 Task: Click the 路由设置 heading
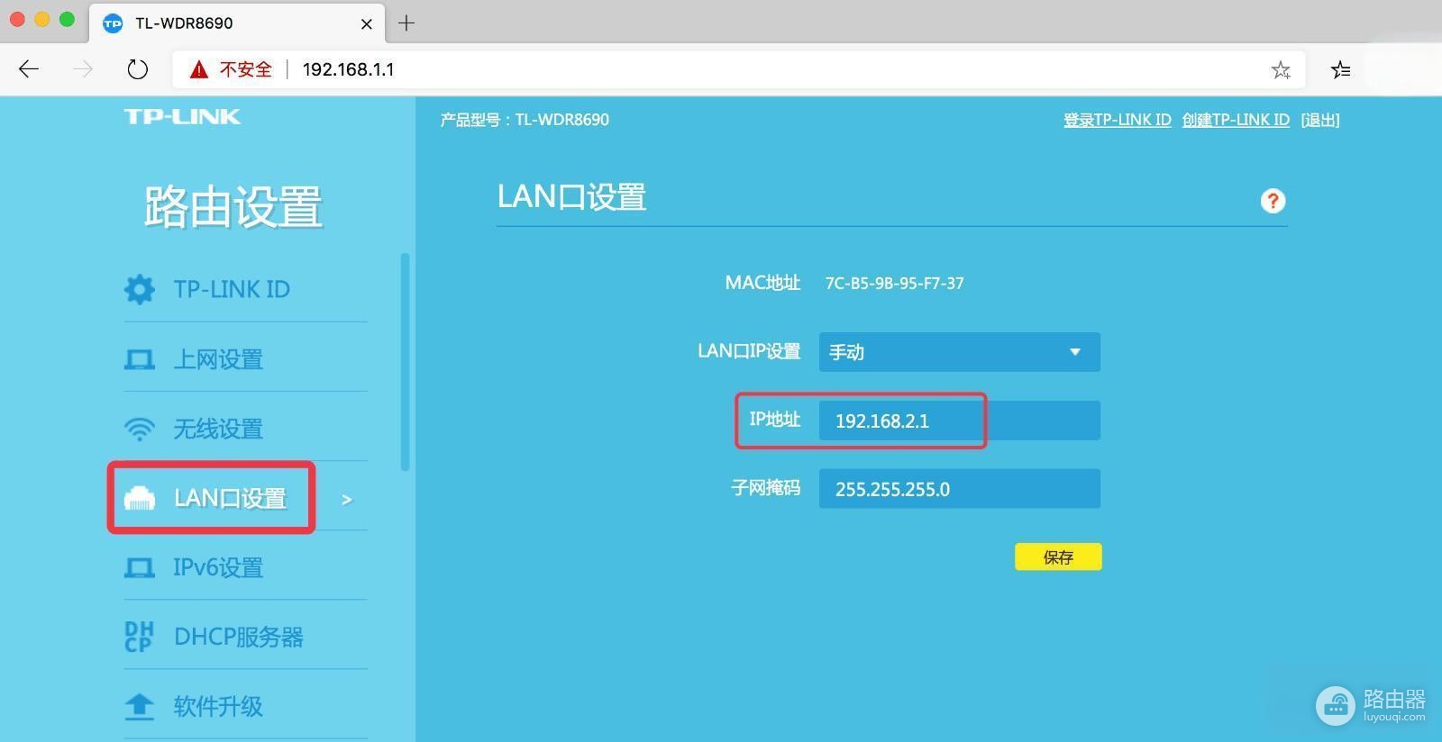pyautogui.click(x=233, y=206)
